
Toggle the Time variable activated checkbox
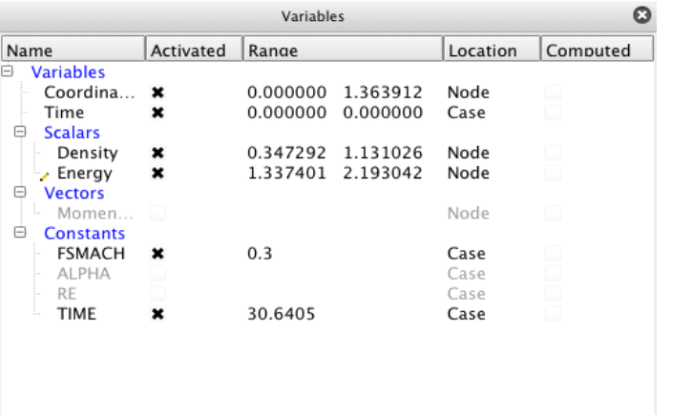158,112
